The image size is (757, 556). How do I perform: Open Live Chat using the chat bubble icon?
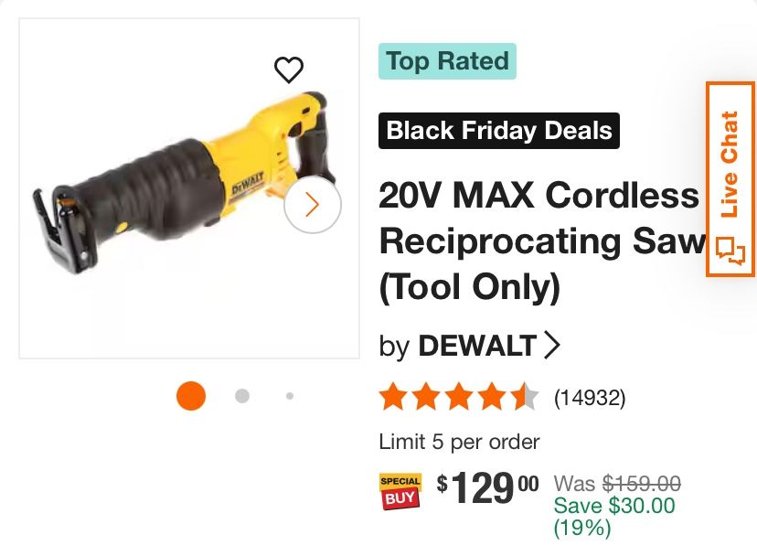tap(729, 254)
